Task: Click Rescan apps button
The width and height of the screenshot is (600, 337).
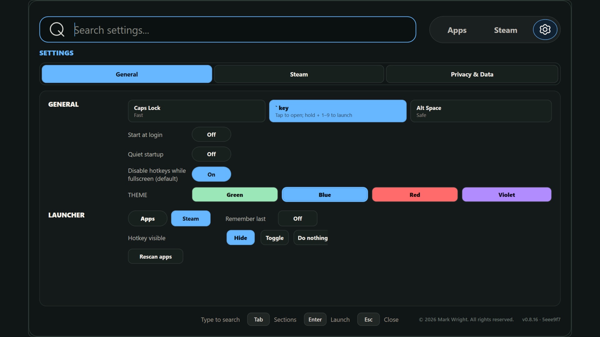Action: [x=155, y=256]
